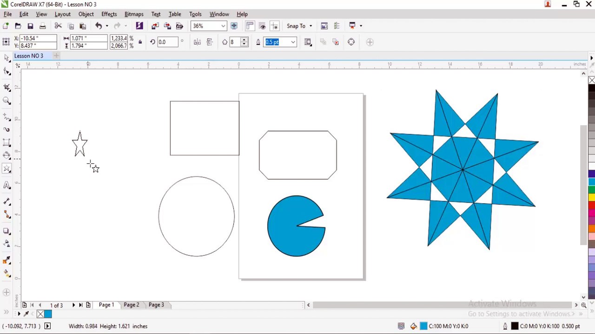Expand the document palette flyout arrow
The height and width of the screenshot is (334, 595).
(x=19, y=314)
